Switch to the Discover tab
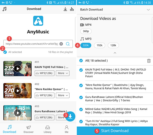 pyautogui.click(x=29, y=129)
